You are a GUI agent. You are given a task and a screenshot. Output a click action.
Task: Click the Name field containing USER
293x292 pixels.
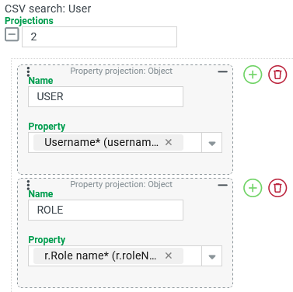pos(106,96)
